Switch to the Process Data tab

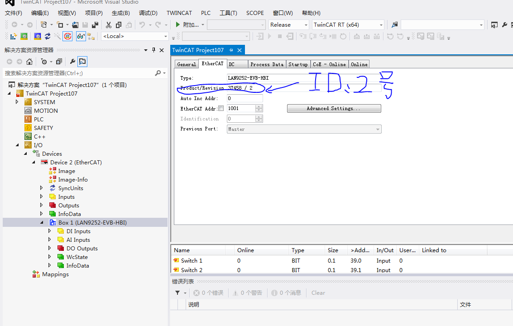[x=267, y=64]
